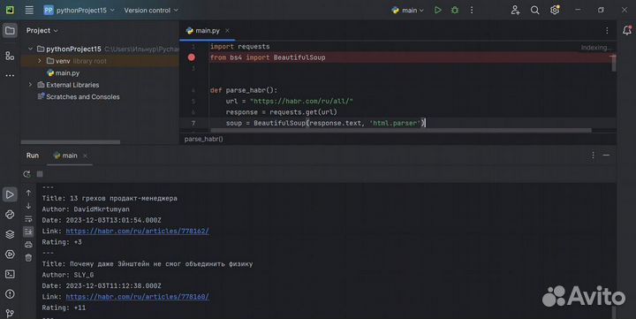Open the Project tool window folder icon
The image size is (636, 319).
pos(10,31)
